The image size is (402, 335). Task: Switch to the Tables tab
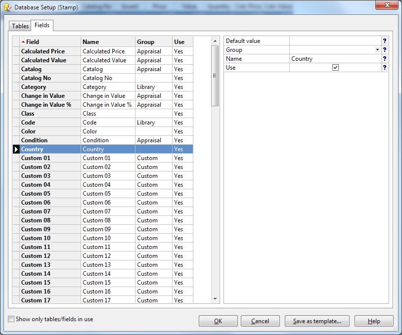(20, 26)
